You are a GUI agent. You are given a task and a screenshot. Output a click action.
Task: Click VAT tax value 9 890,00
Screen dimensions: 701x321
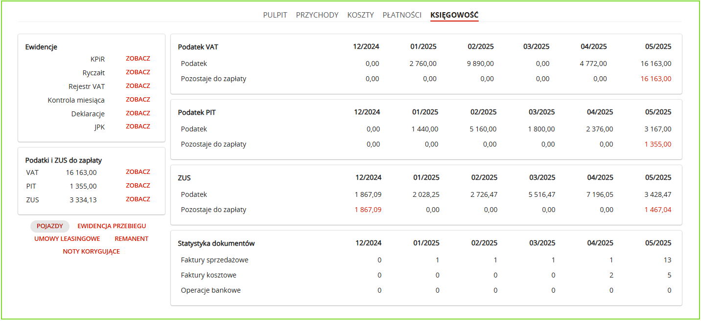tap(480, 64)
